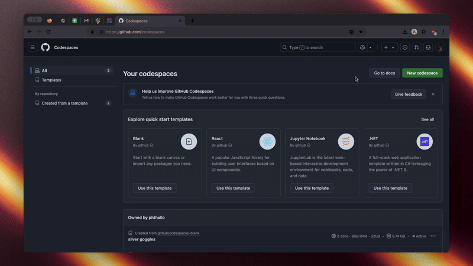
Task: Click the user profile avatar
Action: click(440, 47)
